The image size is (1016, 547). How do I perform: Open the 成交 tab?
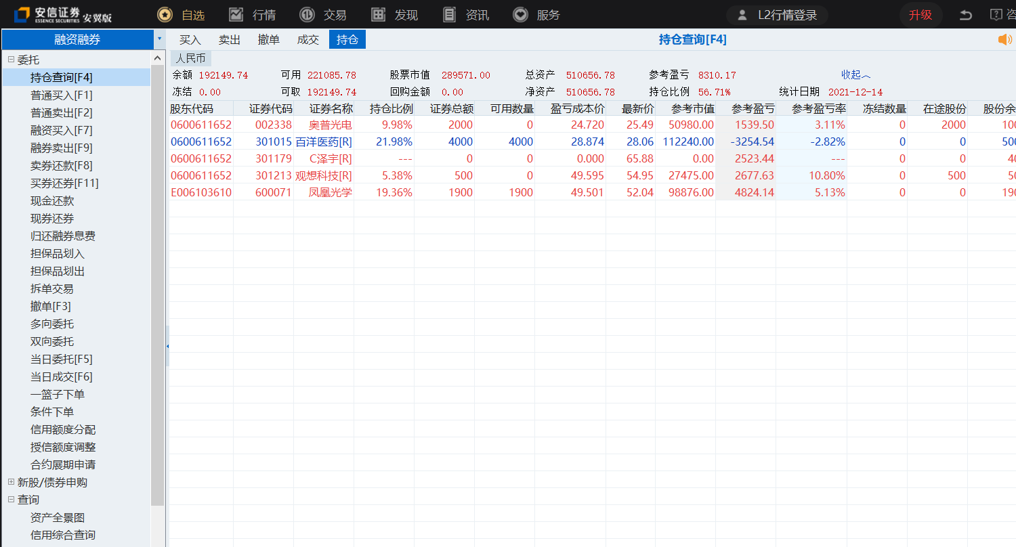(308, 39)
